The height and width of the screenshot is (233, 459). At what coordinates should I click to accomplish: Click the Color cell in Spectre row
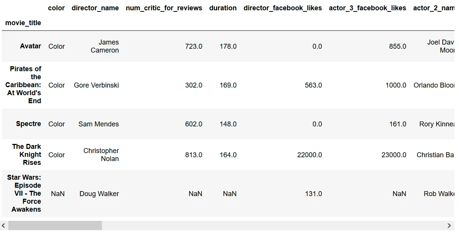click(x=56, y=124)
